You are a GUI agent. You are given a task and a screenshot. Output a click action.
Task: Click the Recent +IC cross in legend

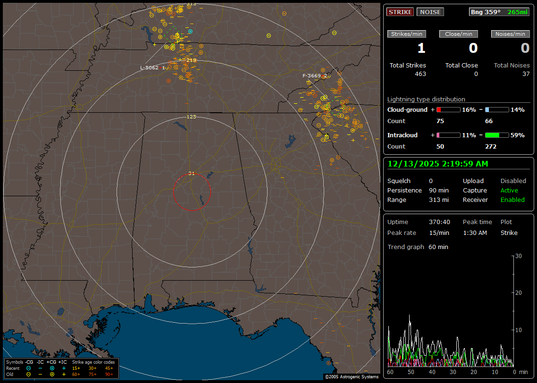click(x=64, y=368)
